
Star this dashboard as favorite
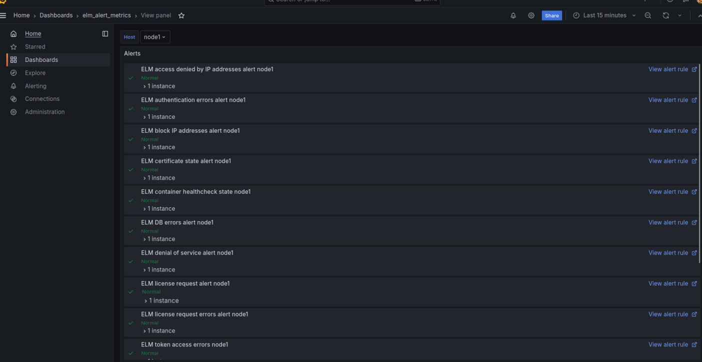click(x=181, y=15)
